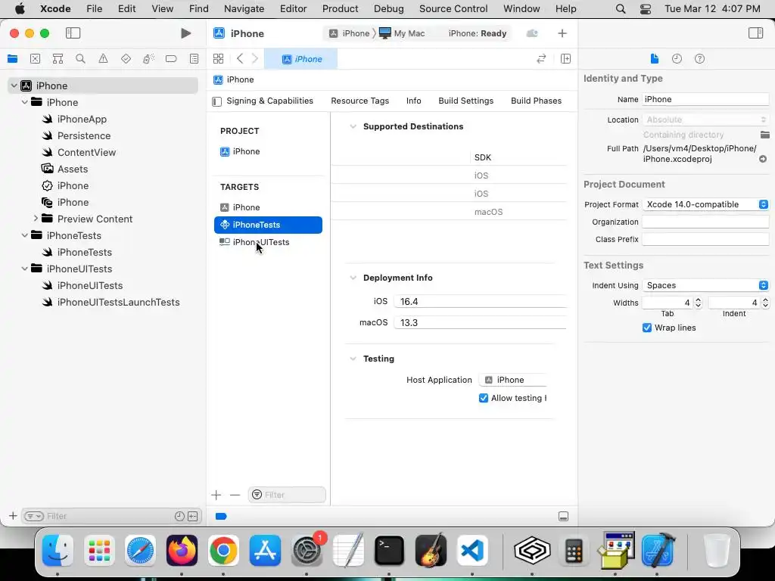775x581 pixels.
Task: Switch to Build Phases tab
Action: (x=537, y=101)
